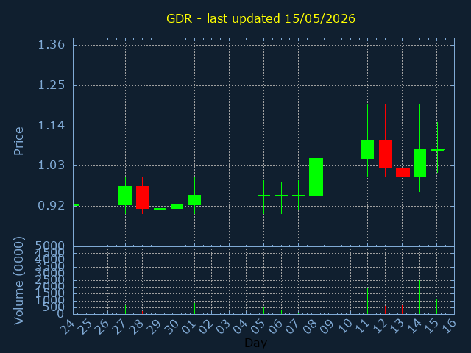Click day label 07 on the x-axis

coord(292,327)
